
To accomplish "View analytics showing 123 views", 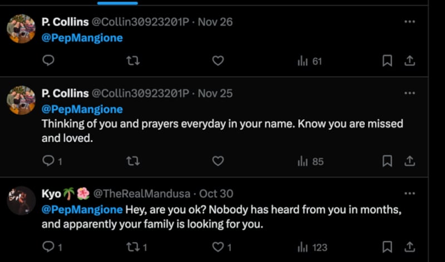I will [x=313, y=247].
